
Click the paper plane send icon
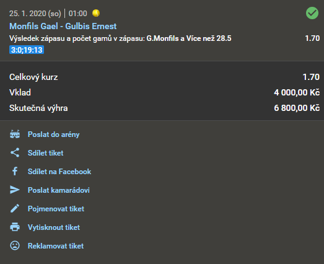point(15,190)
